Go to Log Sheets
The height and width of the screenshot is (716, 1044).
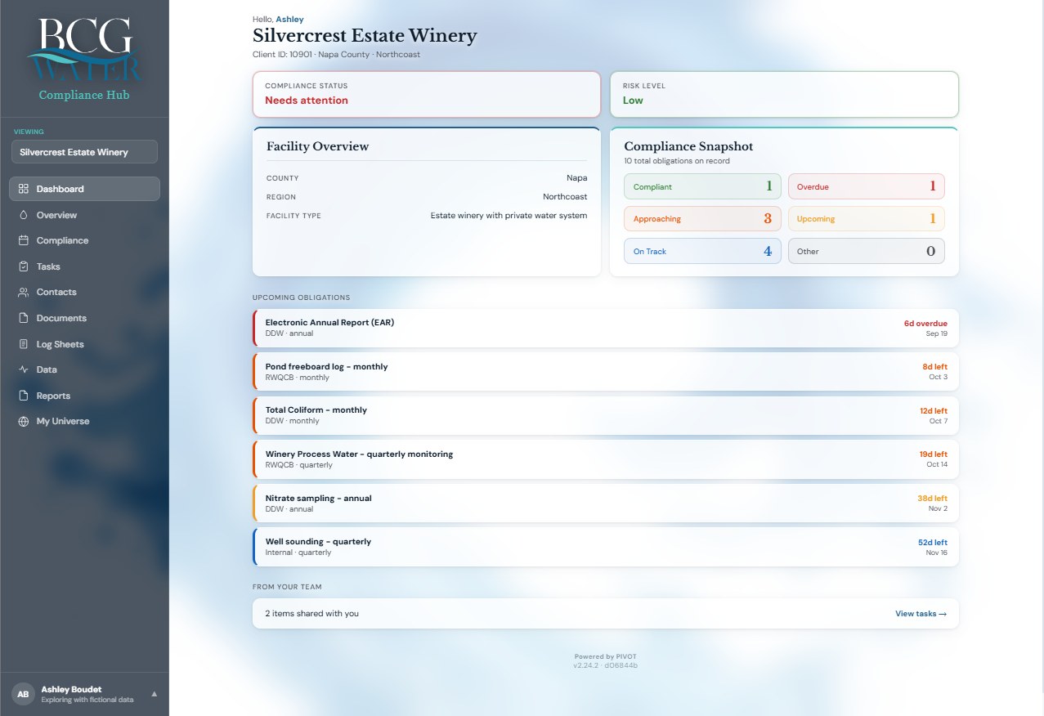pyautogui.click(x=84, y=344)
